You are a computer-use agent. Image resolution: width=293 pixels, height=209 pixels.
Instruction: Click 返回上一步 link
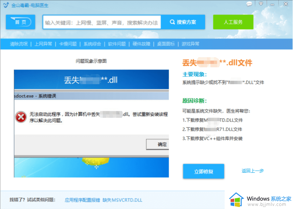pos(253,171)
